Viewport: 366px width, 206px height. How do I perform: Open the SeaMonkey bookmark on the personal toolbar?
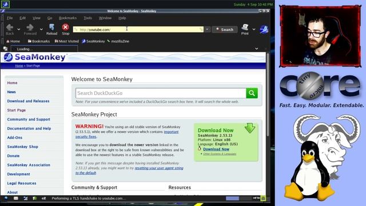93,41
